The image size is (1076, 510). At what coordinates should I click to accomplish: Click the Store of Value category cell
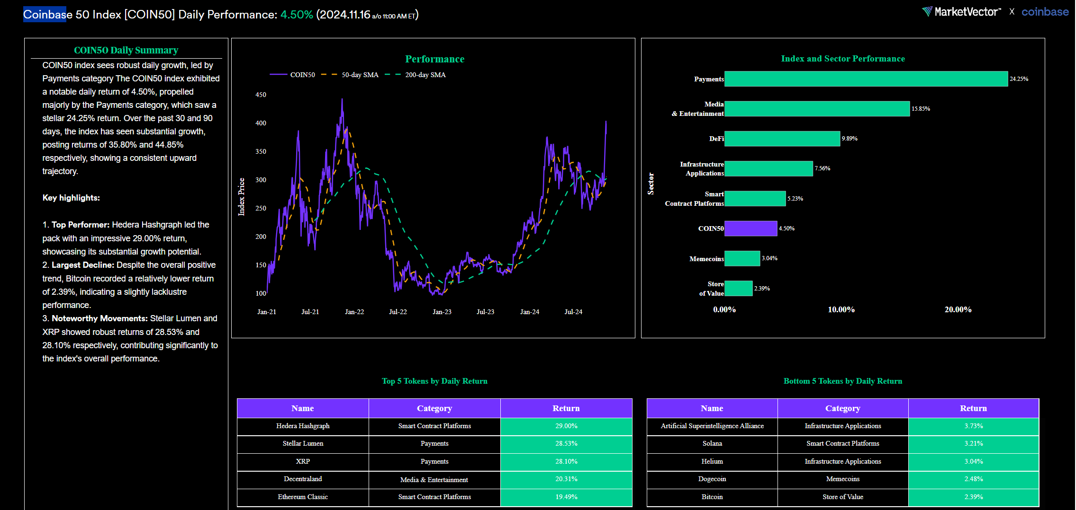click(x=843, y=497)
